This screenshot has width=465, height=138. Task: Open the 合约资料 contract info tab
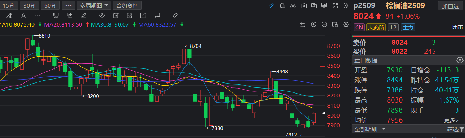[x=127, y=6]
